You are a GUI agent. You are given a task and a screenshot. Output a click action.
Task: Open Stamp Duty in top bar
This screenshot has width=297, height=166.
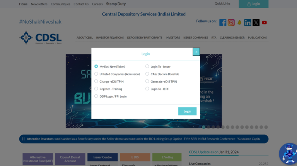point(116,4)
